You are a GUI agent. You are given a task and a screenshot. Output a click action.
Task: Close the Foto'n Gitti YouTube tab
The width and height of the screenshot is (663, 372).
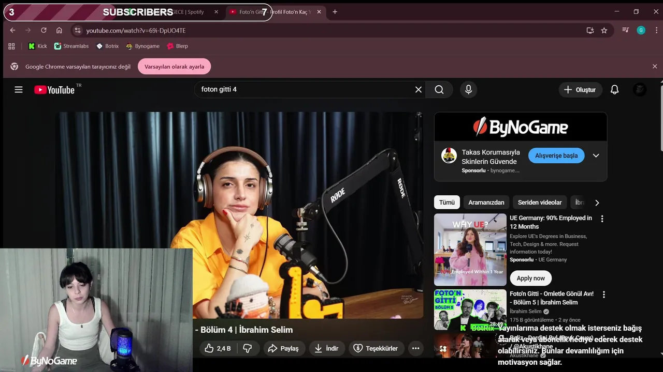(x=319, y=12)
